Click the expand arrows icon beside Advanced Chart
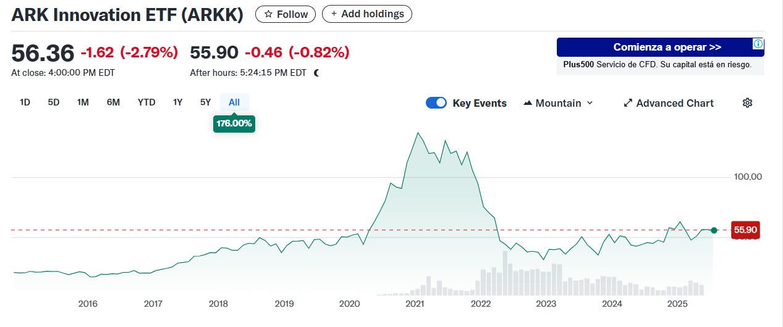 point(628,103)
